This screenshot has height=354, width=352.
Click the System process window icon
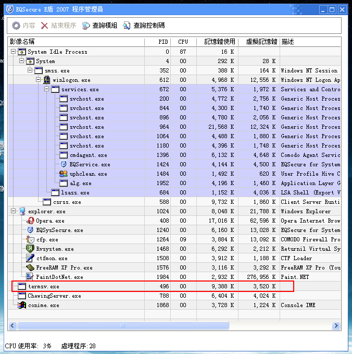(30, 61)
